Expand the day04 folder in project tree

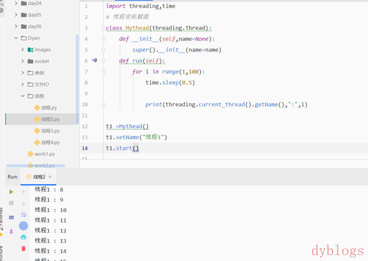tap(16, 3)
